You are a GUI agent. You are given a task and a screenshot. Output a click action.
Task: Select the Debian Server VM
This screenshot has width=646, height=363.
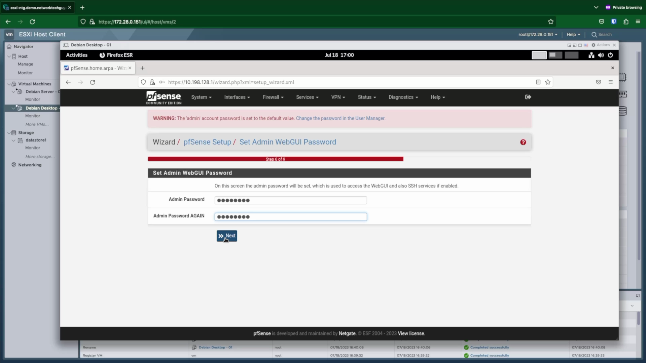click(x=42, y=92)
